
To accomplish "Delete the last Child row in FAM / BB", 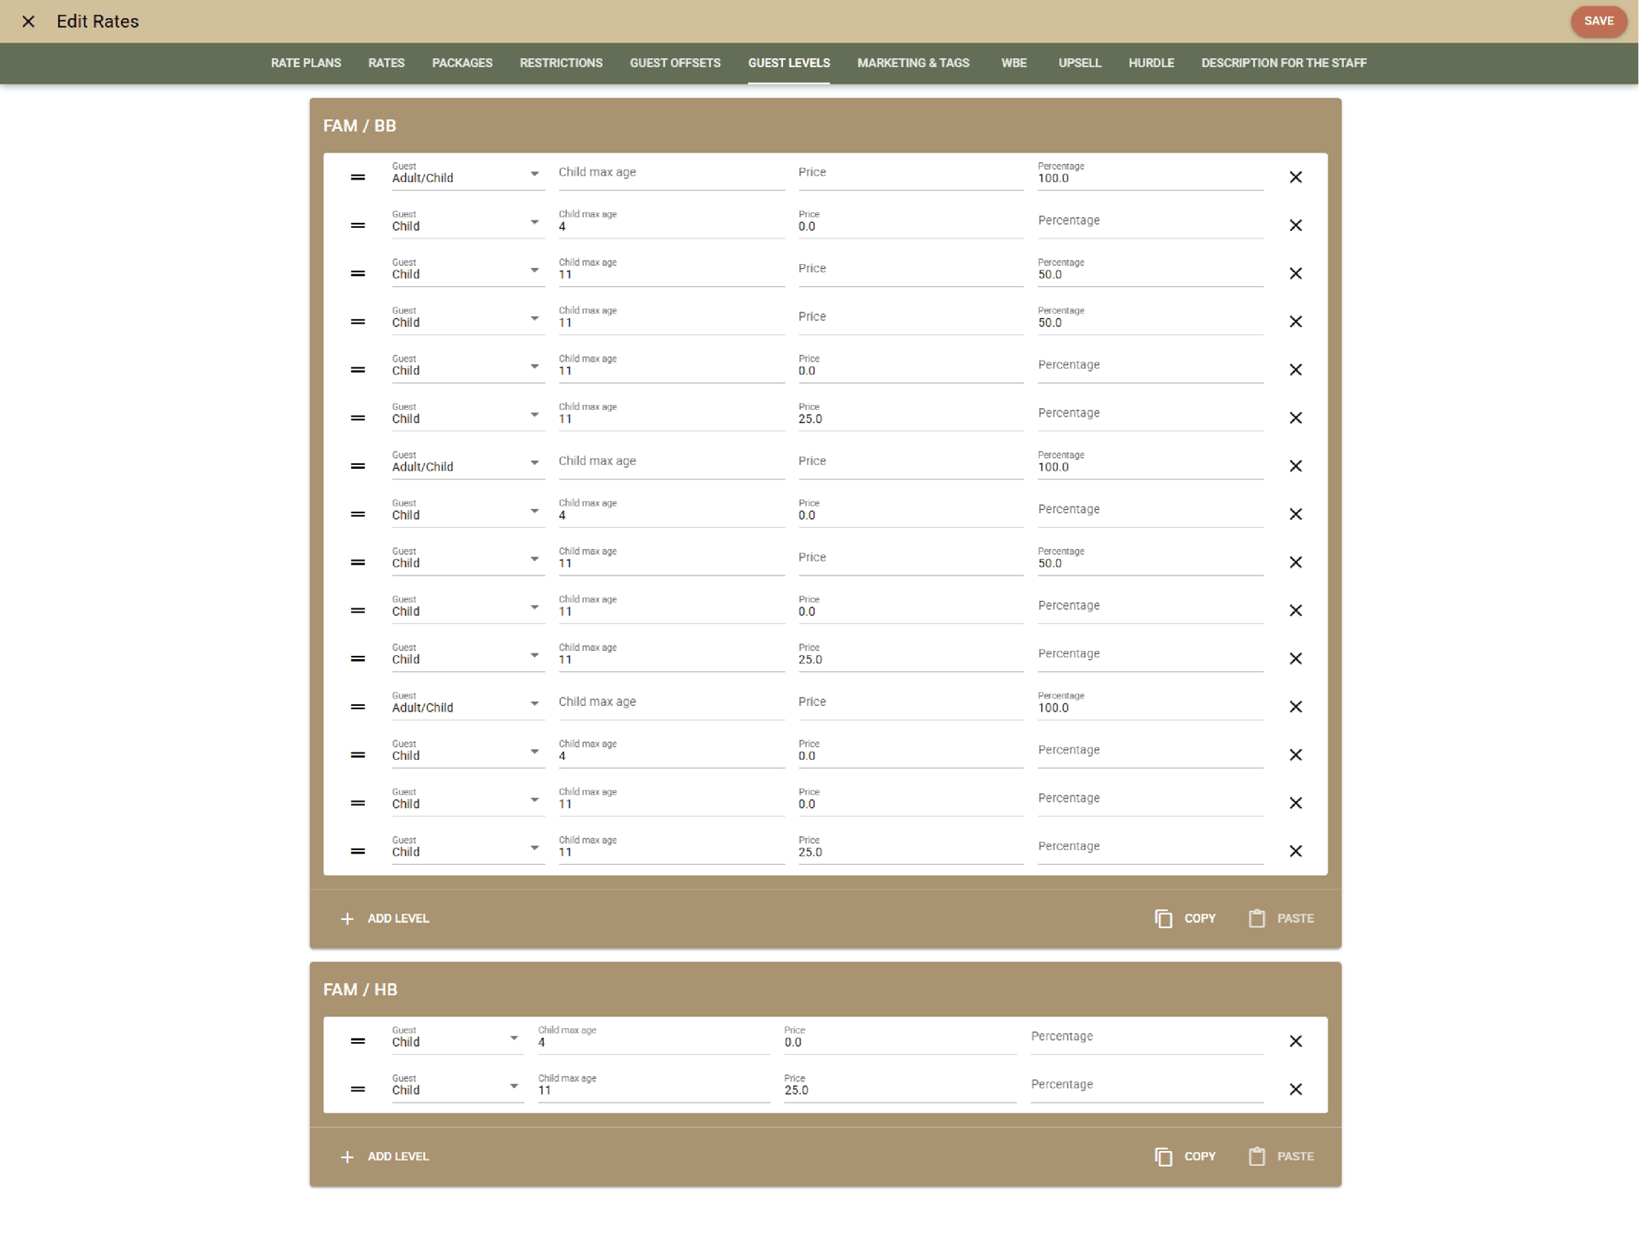I will 1296,851.
